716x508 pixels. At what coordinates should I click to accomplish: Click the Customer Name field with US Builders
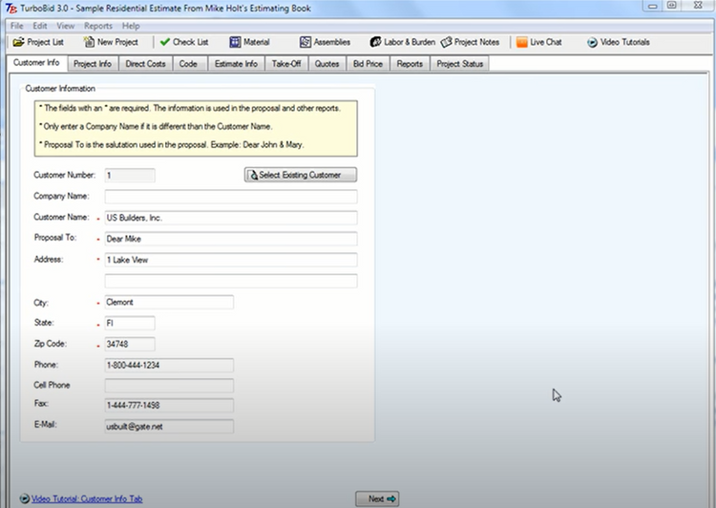tap(231, 218)
